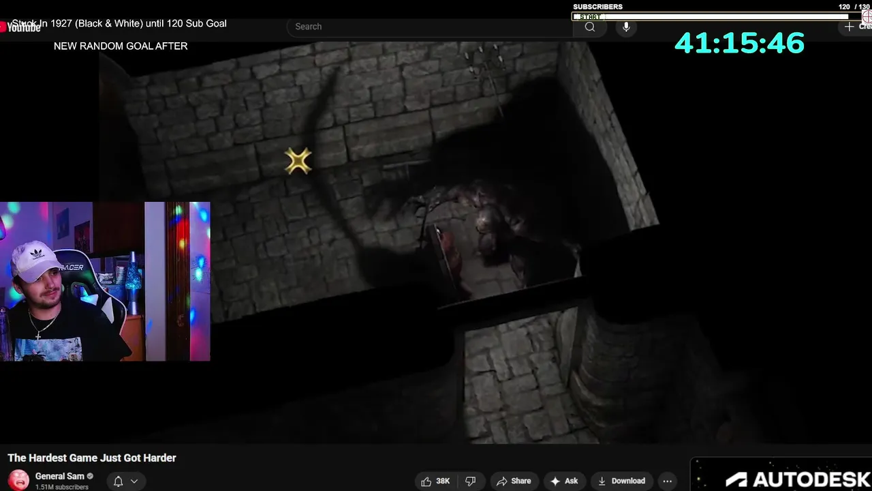Click the magnifier search button
Viewport: 872px width, 491px height.
click(590, 27)
